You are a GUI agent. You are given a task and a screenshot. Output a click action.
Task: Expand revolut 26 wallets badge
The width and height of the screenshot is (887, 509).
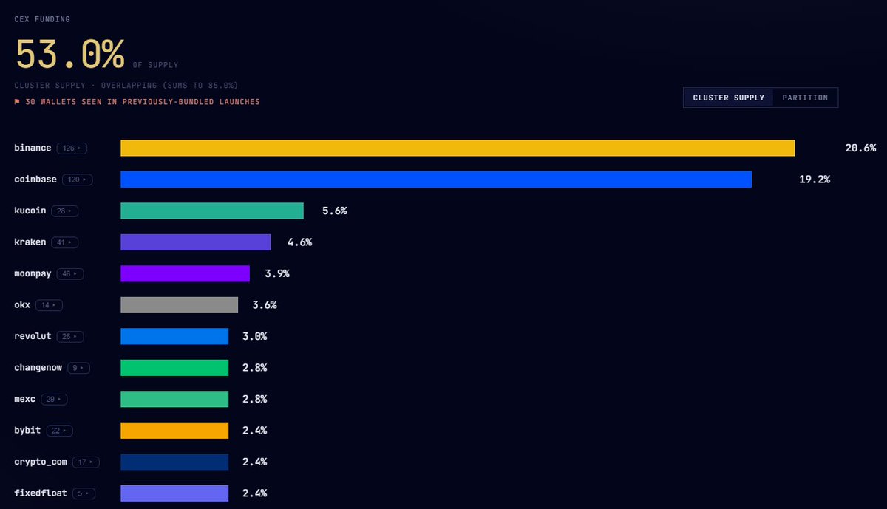point(70,336)
